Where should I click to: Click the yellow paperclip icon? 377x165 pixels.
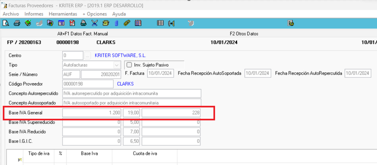click(127, 23)
